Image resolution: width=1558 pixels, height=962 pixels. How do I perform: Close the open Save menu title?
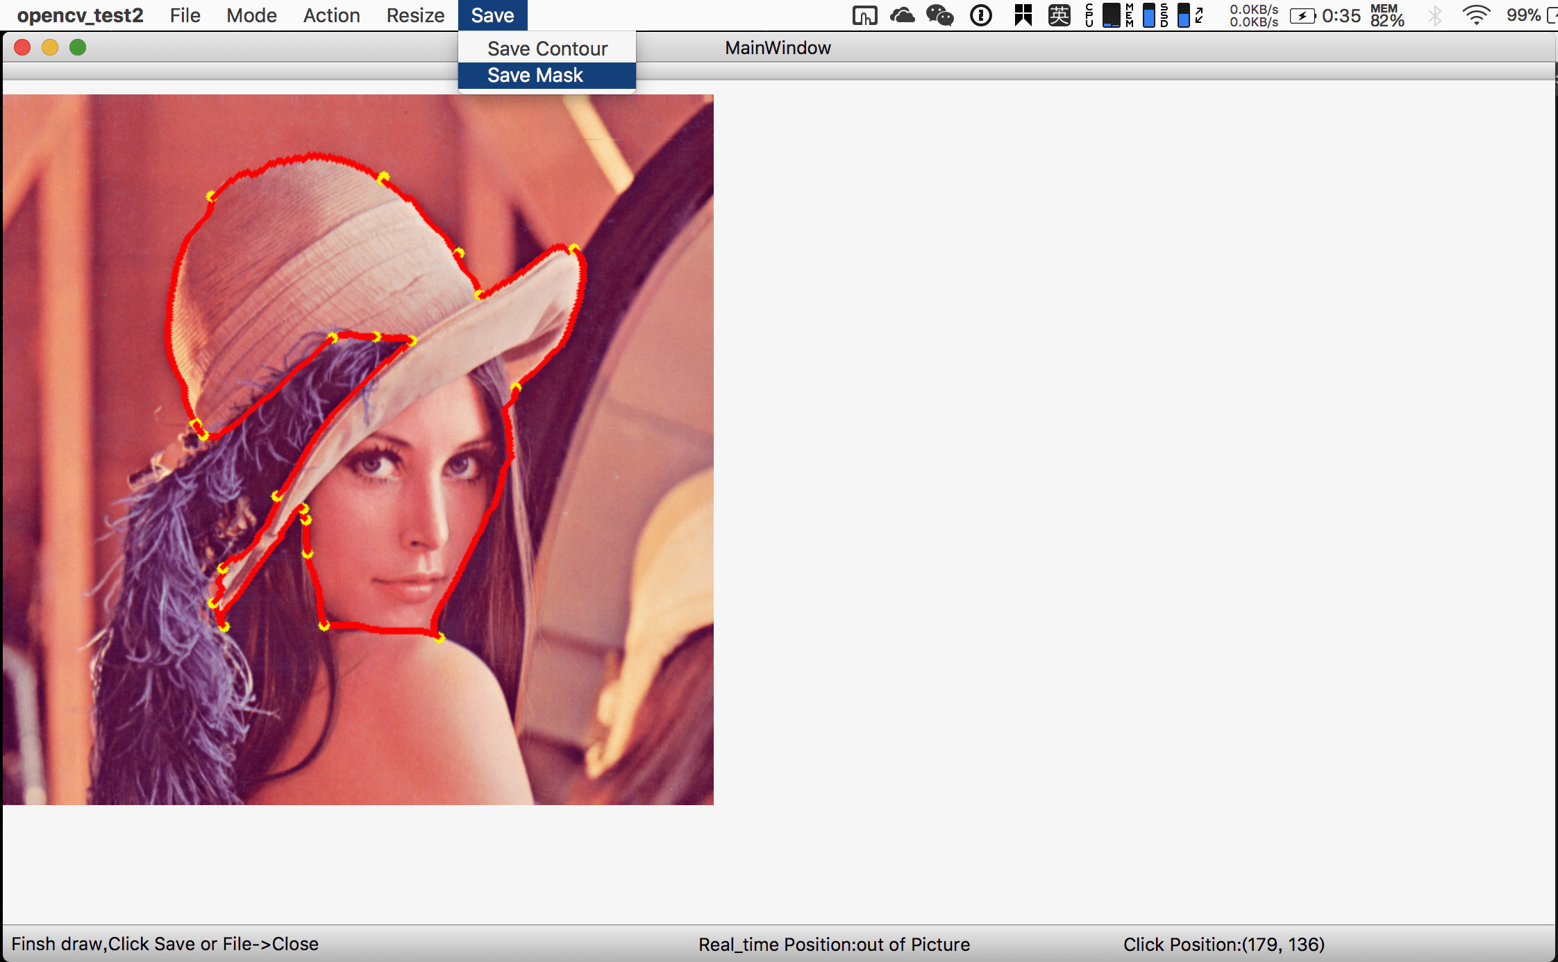pos(492,15)
